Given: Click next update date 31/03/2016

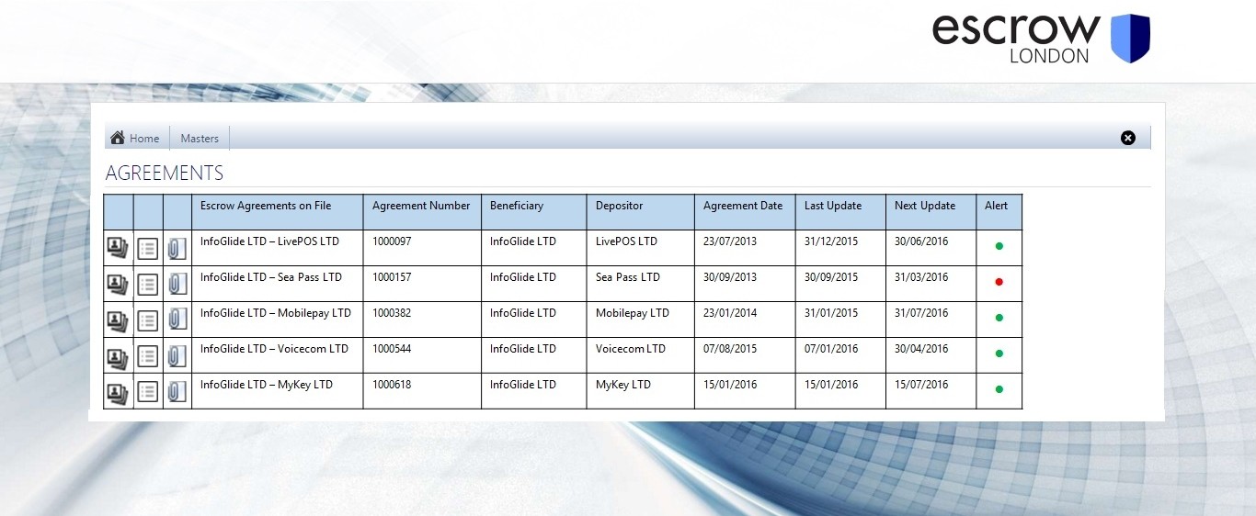Looking at the screenshot, I should (x=921, y=277).
